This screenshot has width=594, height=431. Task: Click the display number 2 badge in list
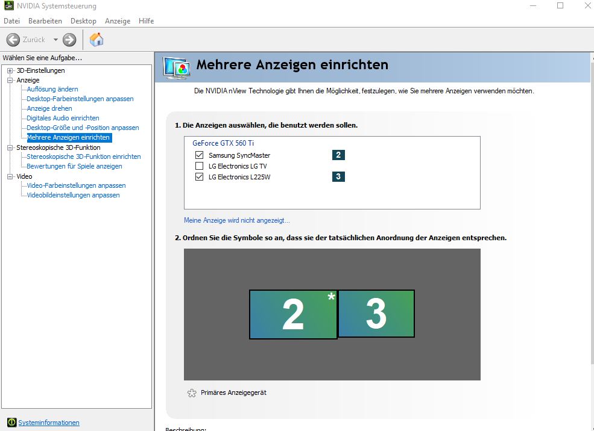point(338,155)
